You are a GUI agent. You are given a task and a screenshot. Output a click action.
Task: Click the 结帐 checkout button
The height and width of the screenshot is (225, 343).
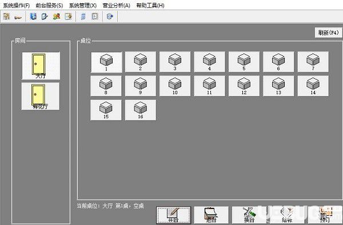point(287,215)
